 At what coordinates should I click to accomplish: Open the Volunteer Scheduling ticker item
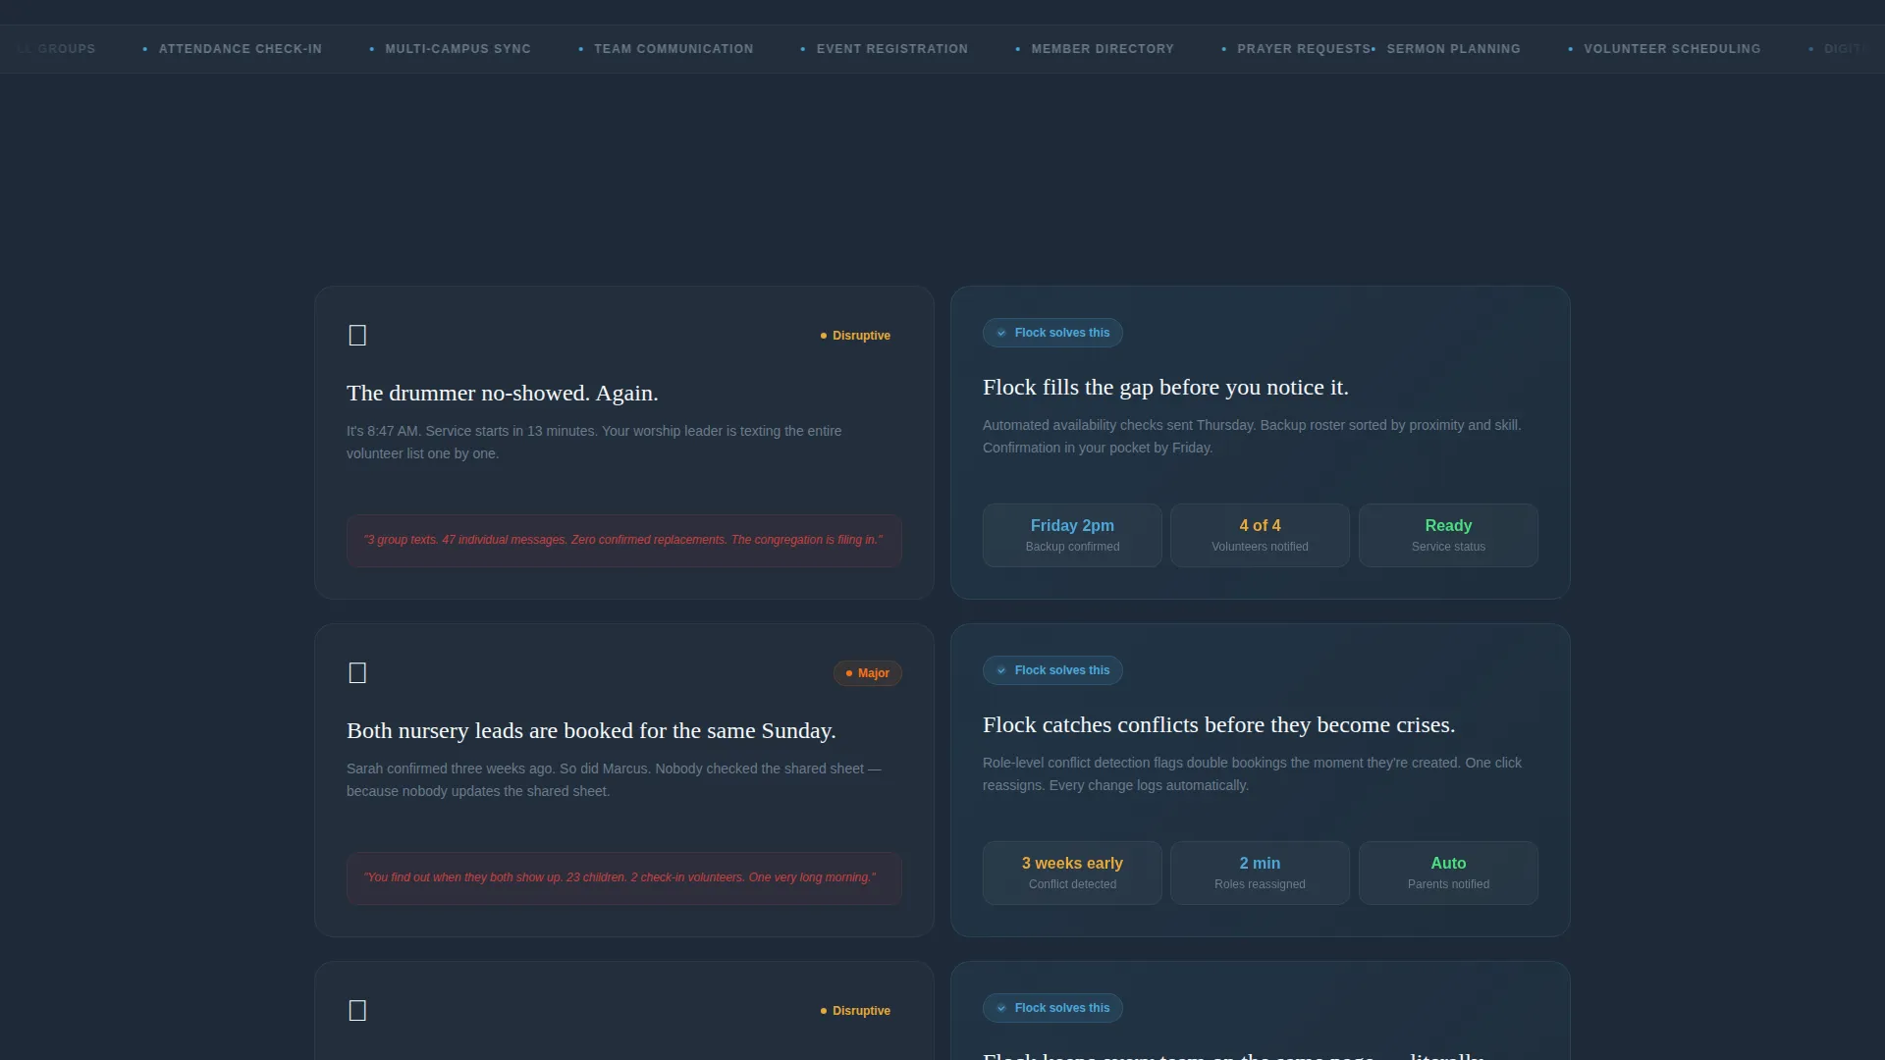pyautogui.click(x=1664, y=49)
